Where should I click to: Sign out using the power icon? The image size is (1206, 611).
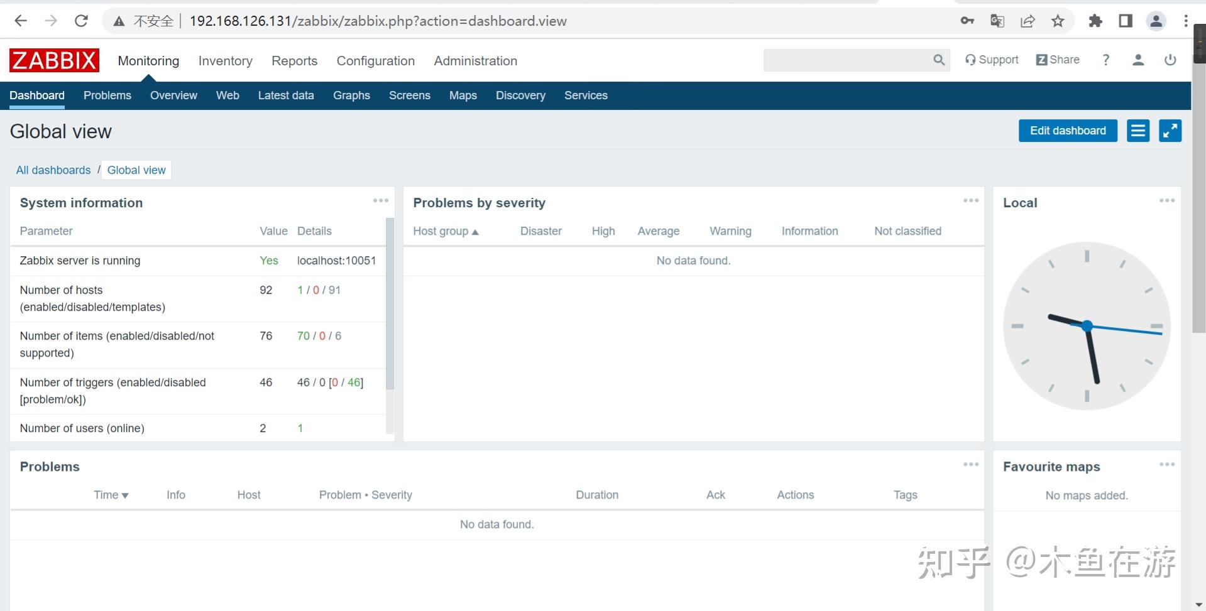pyautogui.click(x=1170, y=60)
